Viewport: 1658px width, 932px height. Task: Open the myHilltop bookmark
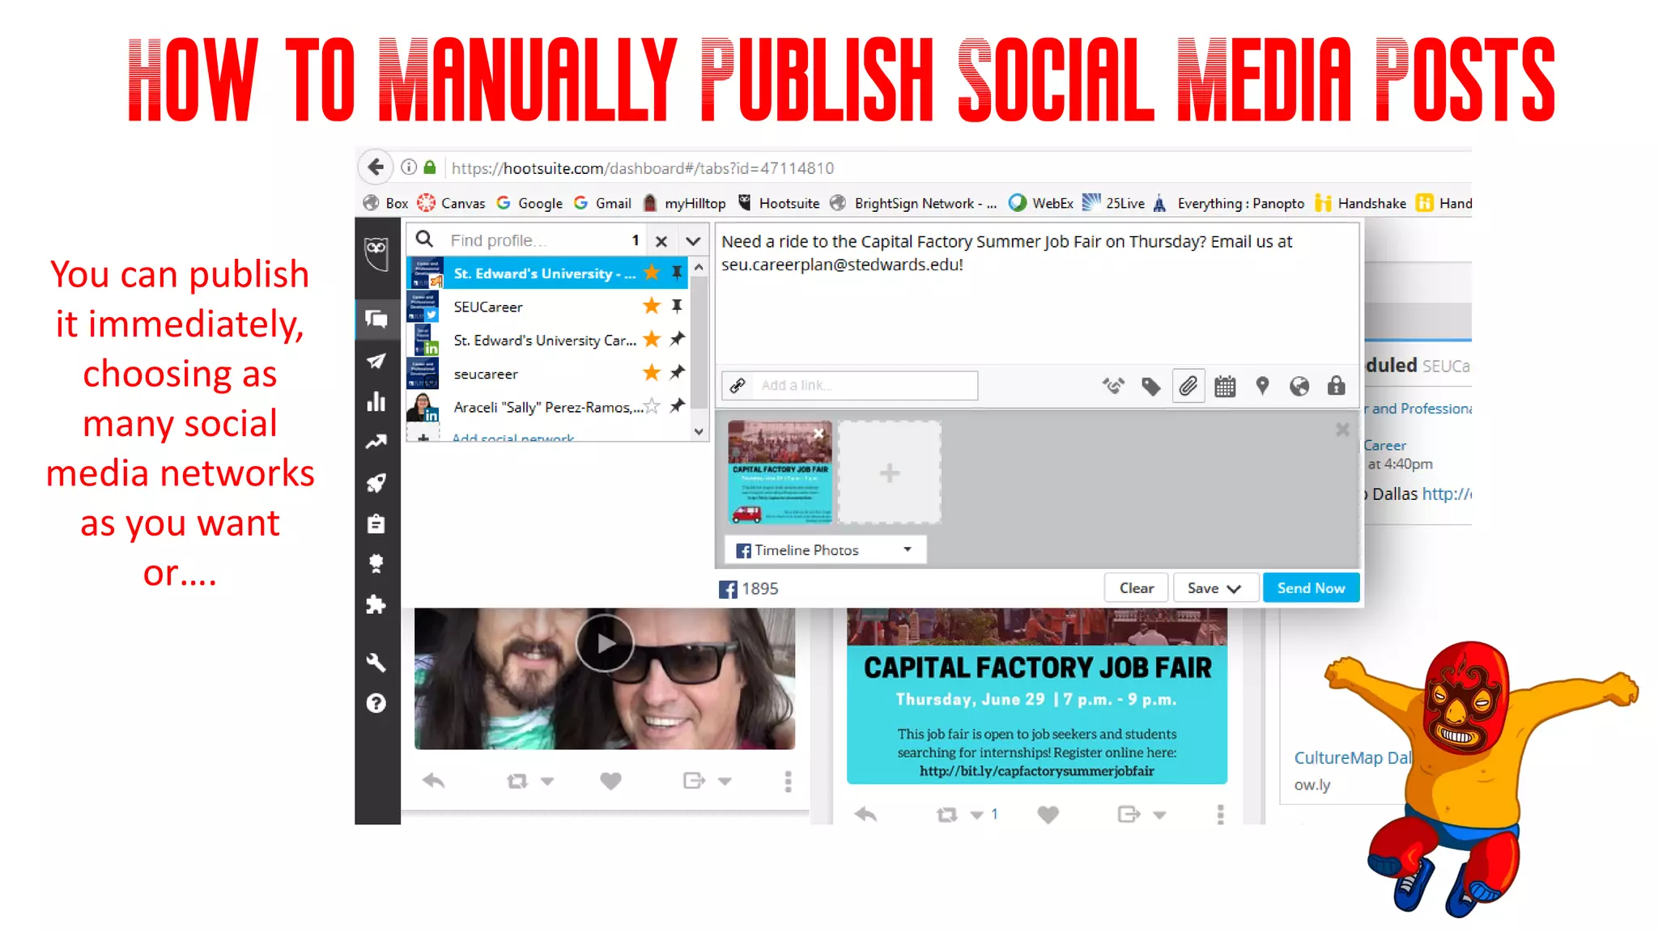click(x=684, y=203)
